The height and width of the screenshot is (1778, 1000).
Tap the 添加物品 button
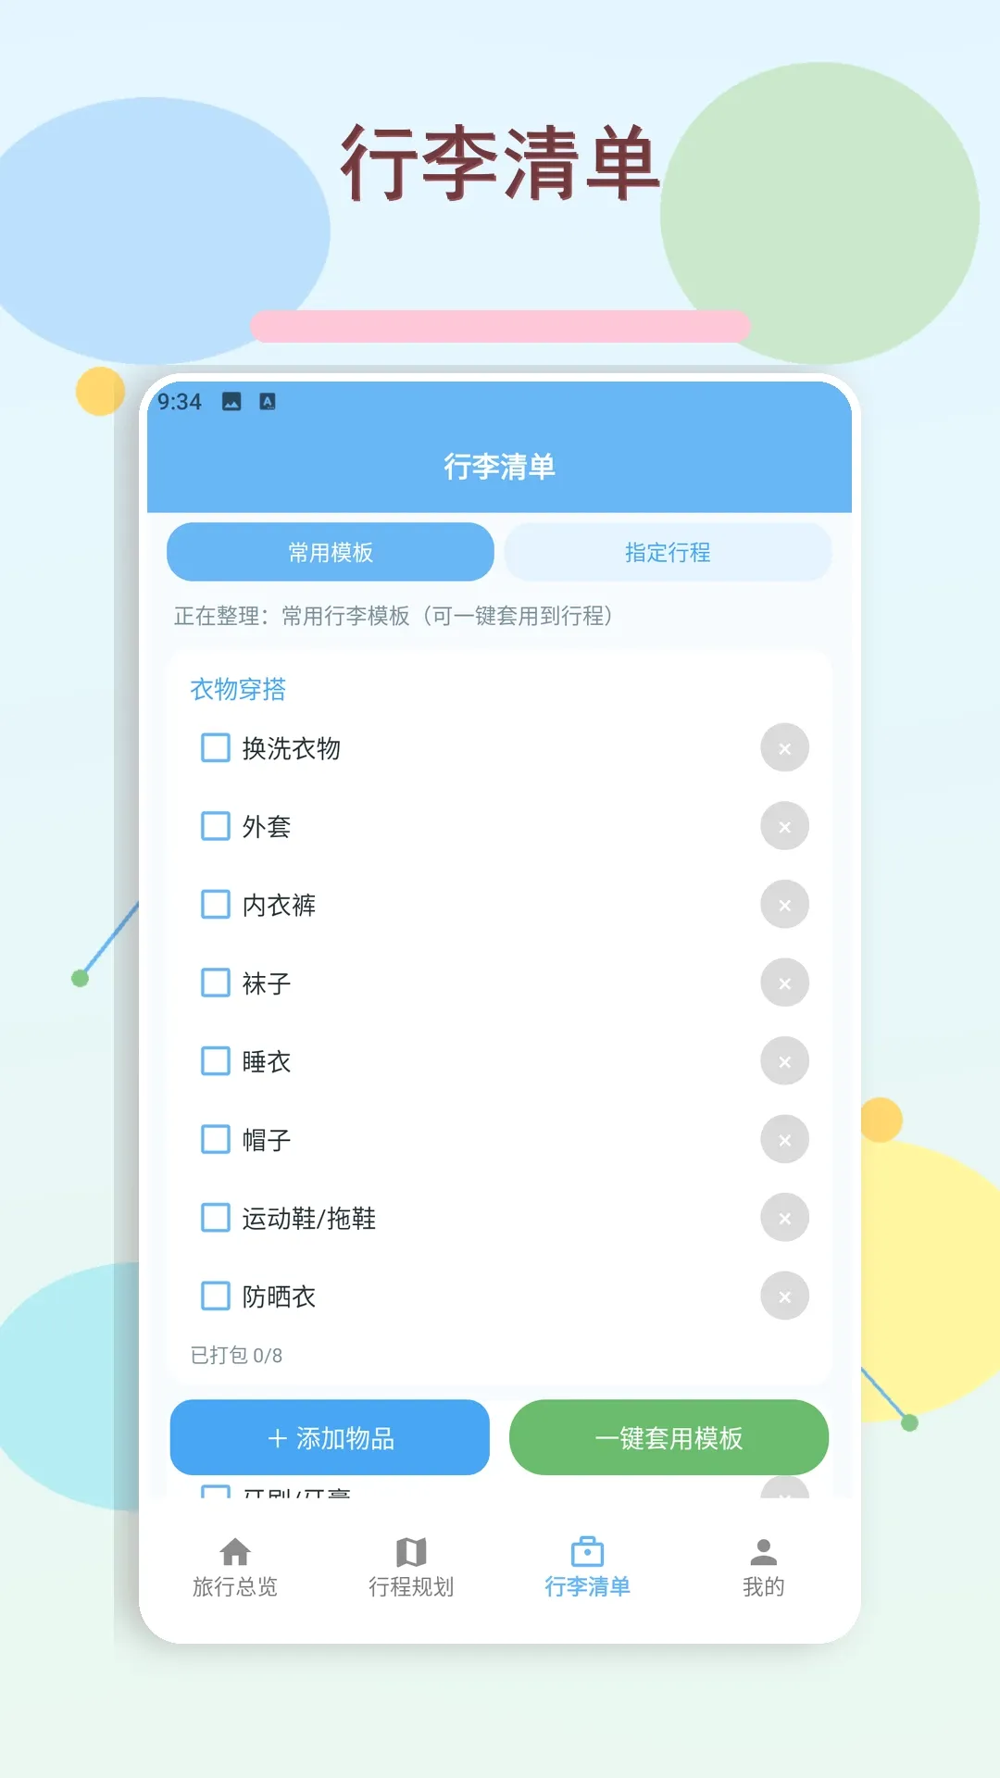pyautogui.click(x=330, y=1437)
